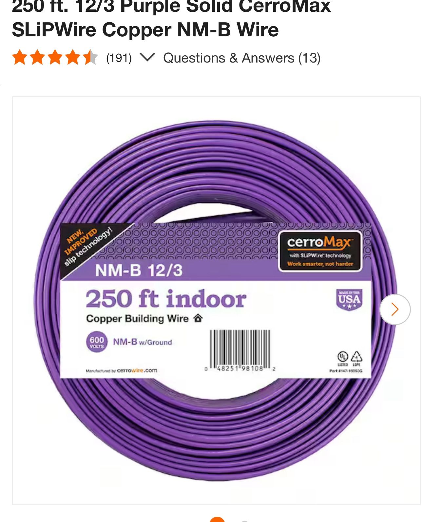The height and width of the screenshot is (522, 423).
Task: Click the orange star rating icons
Action: [x=55, y=58]
